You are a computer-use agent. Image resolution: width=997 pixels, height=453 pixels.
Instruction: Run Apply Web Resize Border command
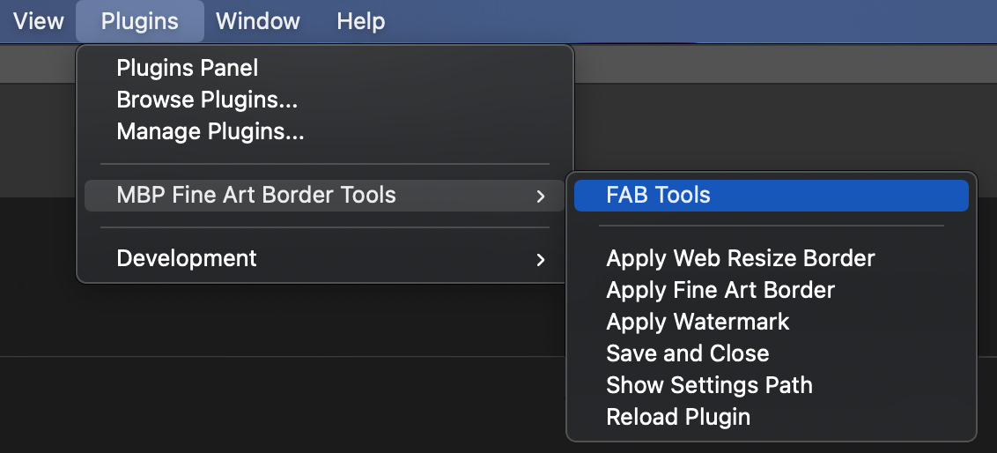coord(741,258)
